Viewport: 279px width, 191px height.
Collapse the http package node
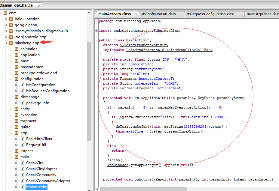point(11,133)
